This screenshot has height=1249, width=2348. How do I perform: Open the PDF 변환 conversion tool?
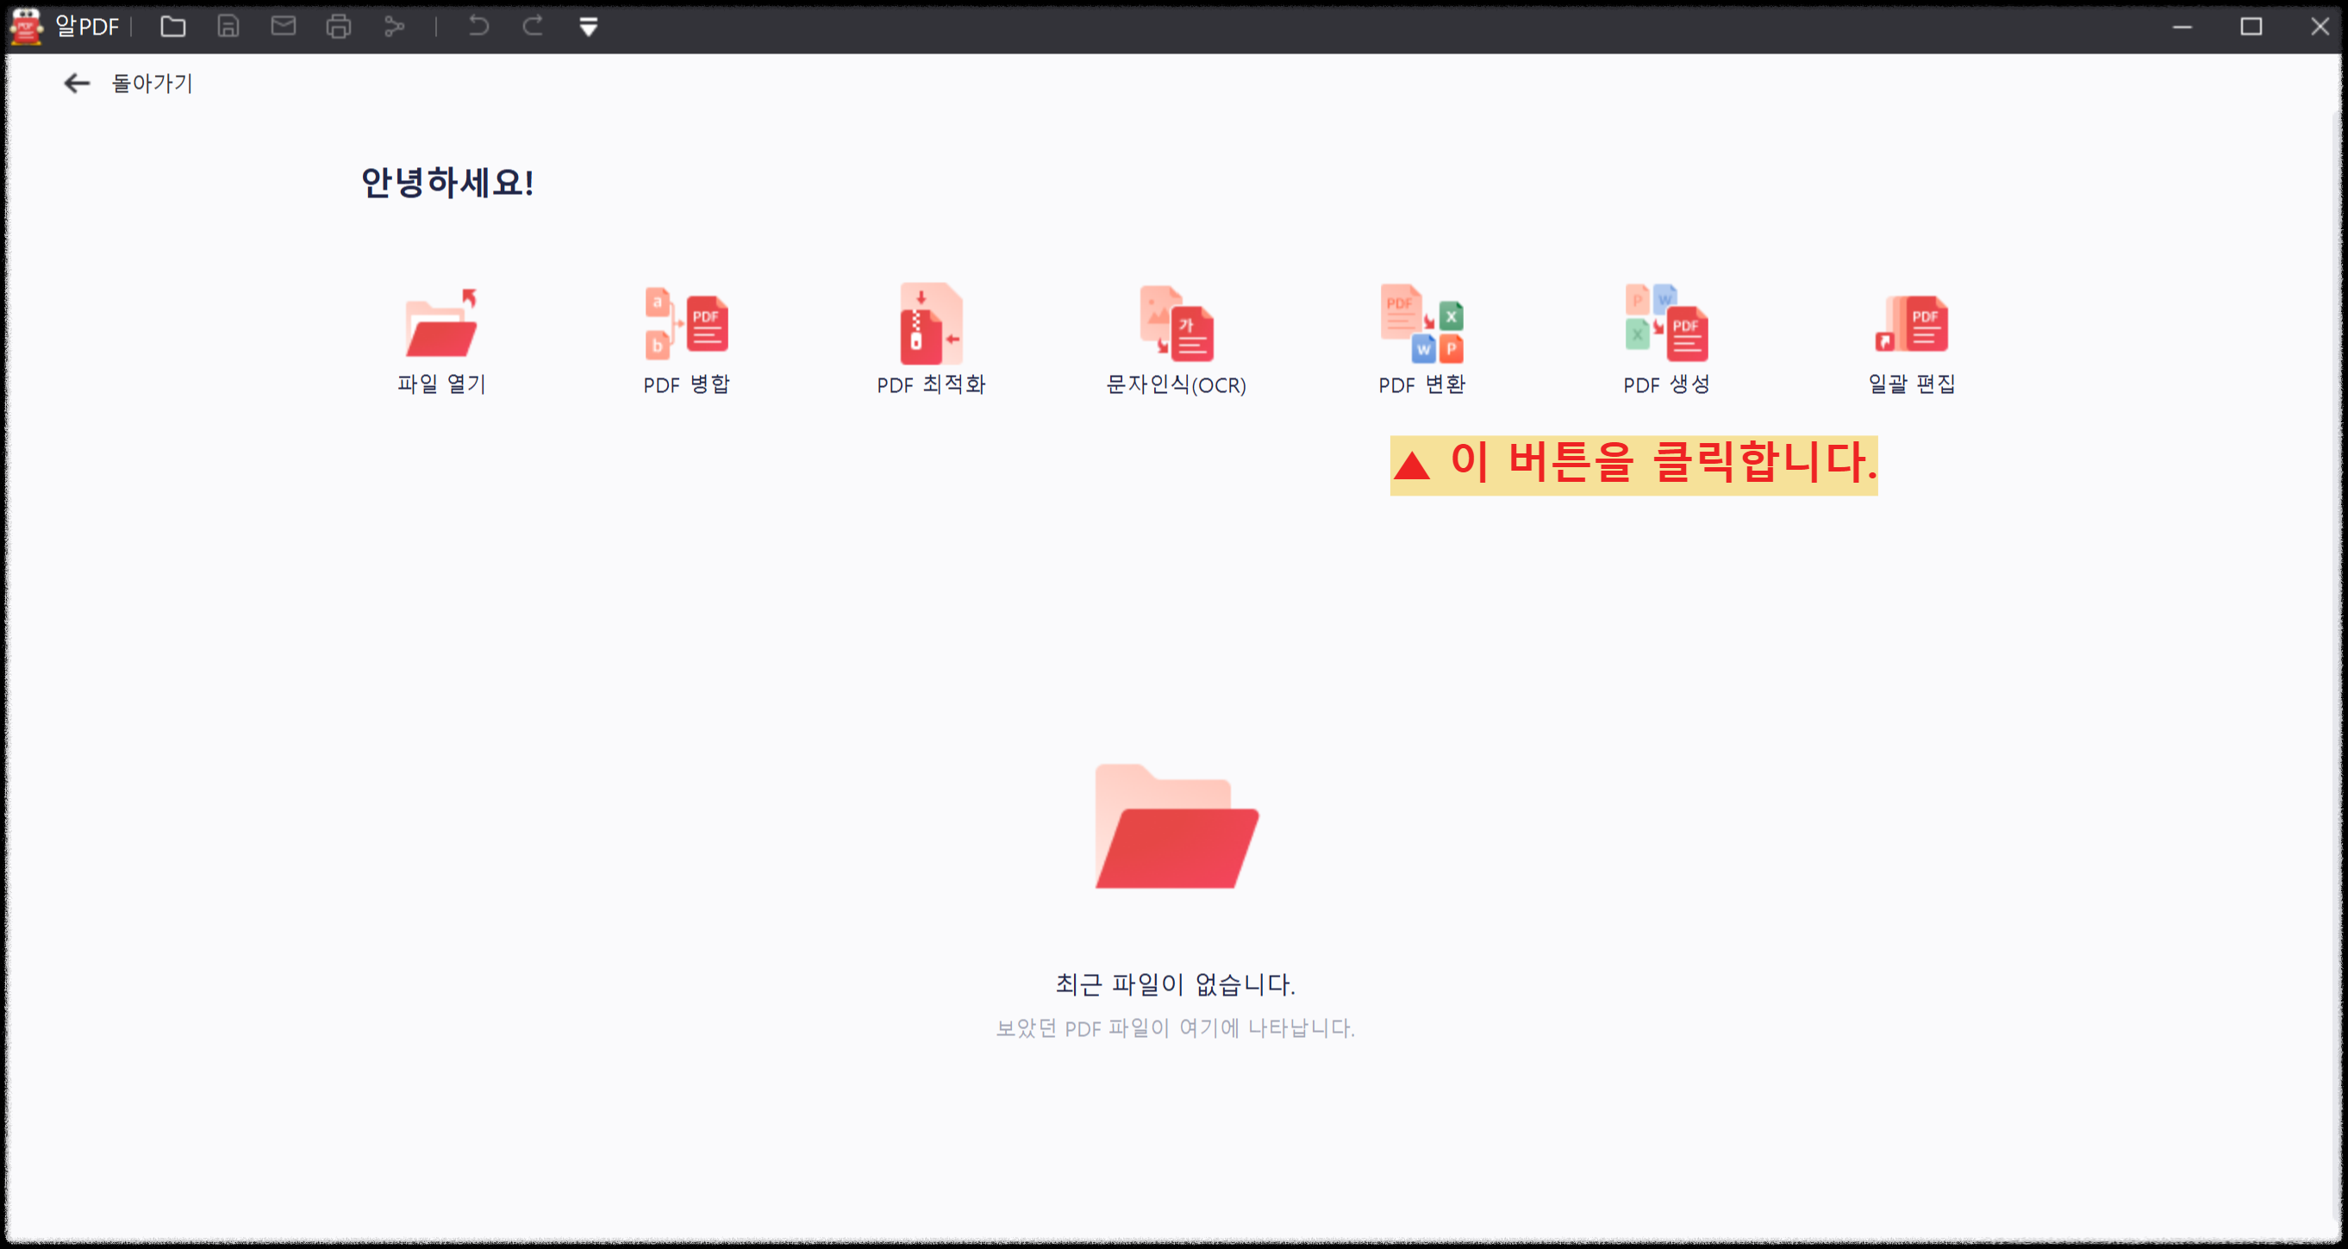1421,337
